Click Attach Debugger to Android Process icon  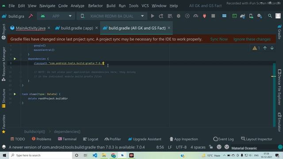coord(204,16)
